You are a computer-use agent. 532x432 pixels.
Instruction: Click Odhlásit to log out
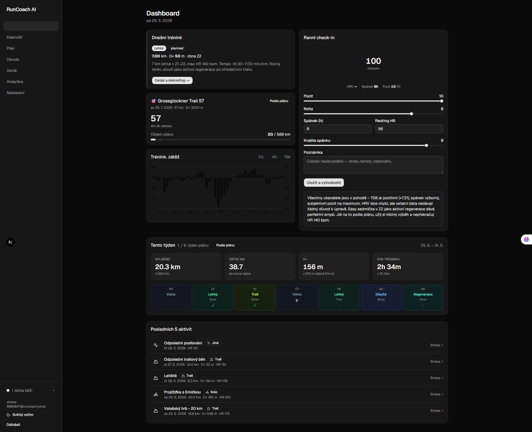pyautogui.click(x=13, y=425)
